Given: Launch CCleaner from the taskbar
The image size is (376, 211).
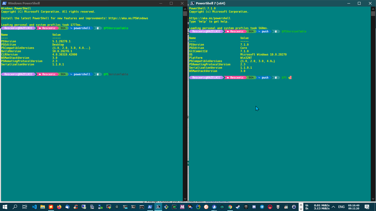Looking at the screenshot, I should point(76,207).
